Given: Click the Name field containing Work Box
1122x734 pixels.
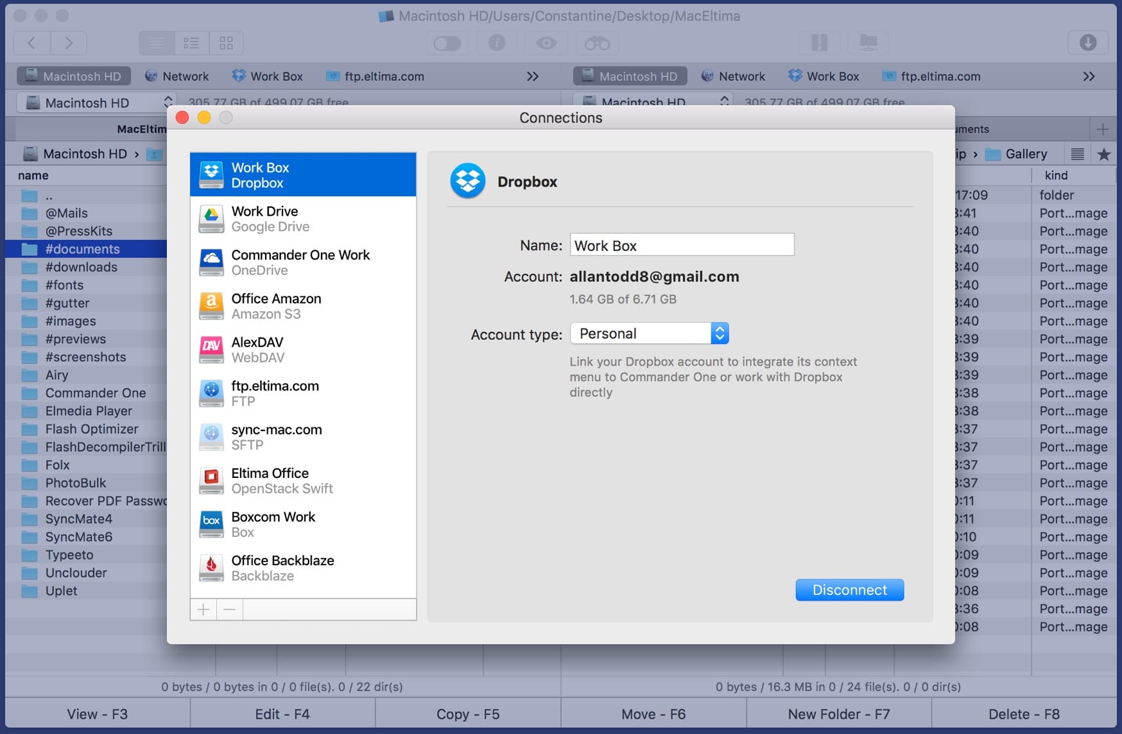Looking at the screenshot, I should [682, 245].
